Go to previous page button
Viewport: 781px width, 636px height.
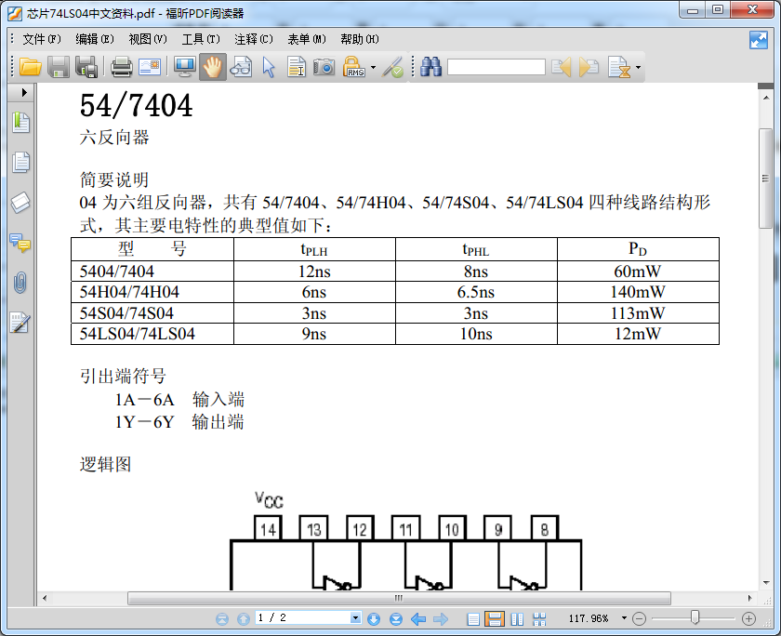(244, 619)
